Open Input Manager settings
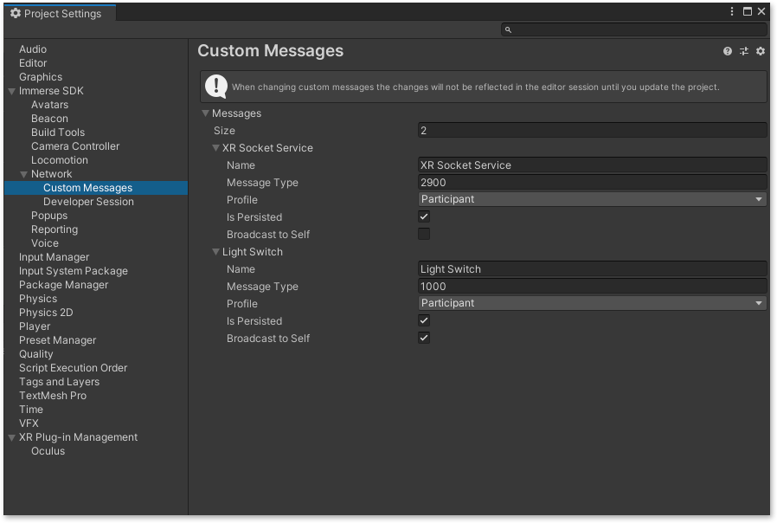This screenshot has height=523, width=777. click(54, 257)
